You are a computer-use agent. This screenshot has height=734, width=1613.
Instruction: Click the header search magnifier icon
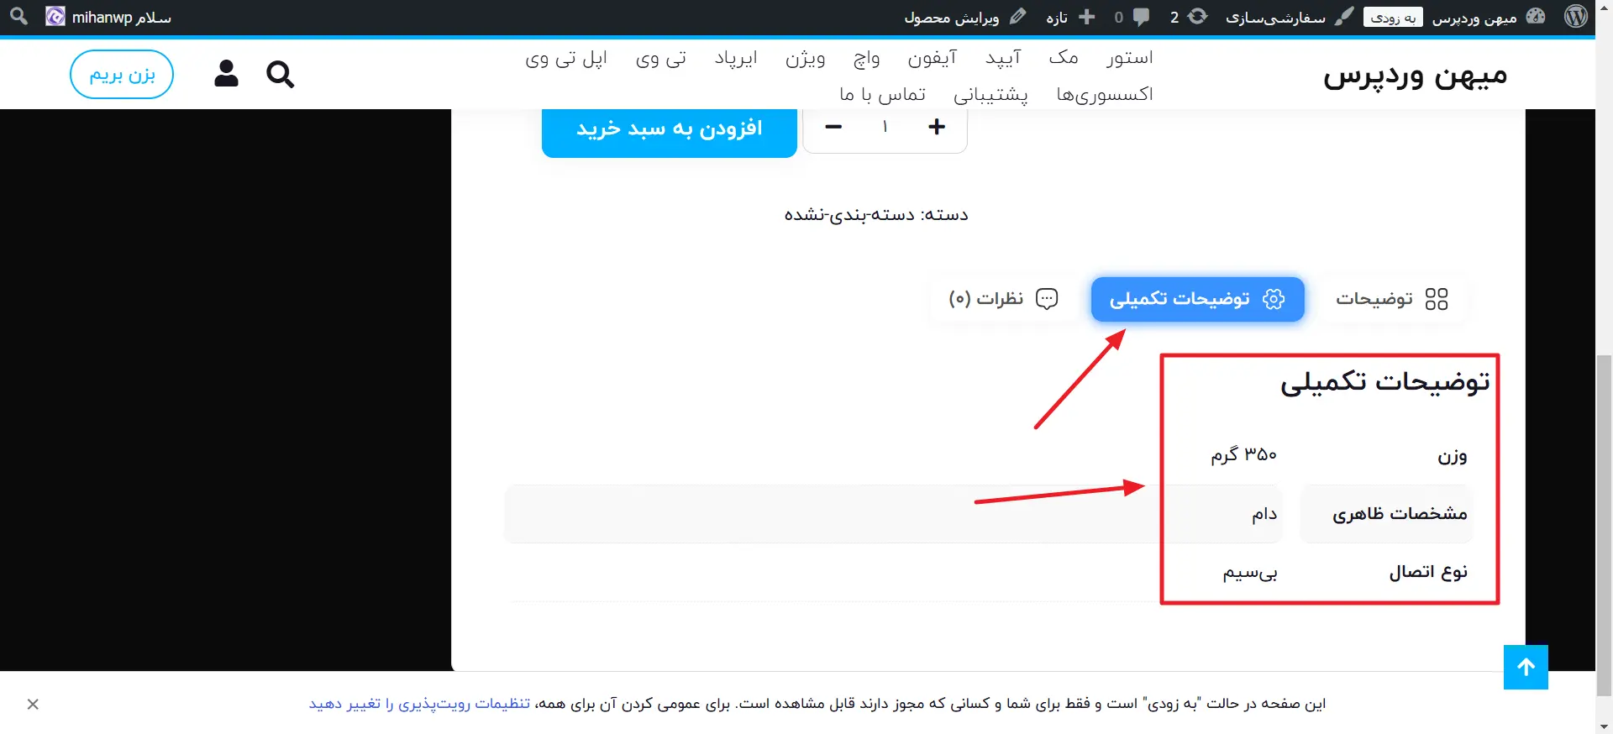(280, 75)
